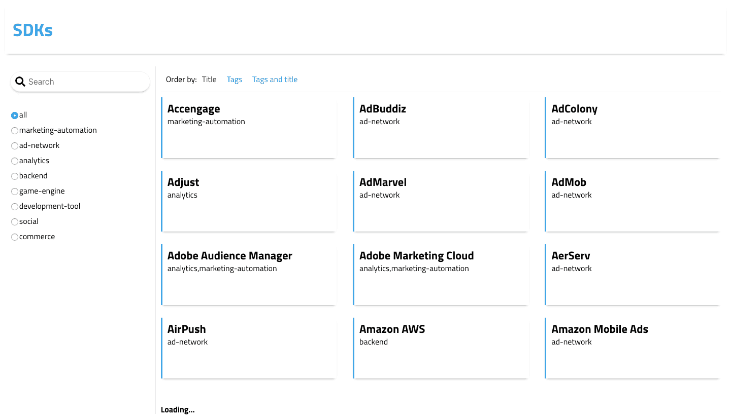Viewport: 731px width, 419px height.
Task: Enable the development-tool filter
Action: [x=15, y=207]
